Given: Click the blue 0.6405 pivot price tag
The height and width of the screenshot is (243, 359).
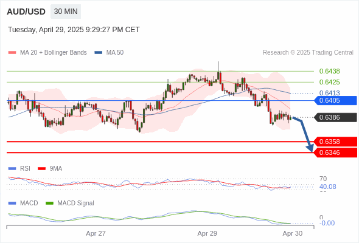Looking at the screenshot, I should coord(336,100).
